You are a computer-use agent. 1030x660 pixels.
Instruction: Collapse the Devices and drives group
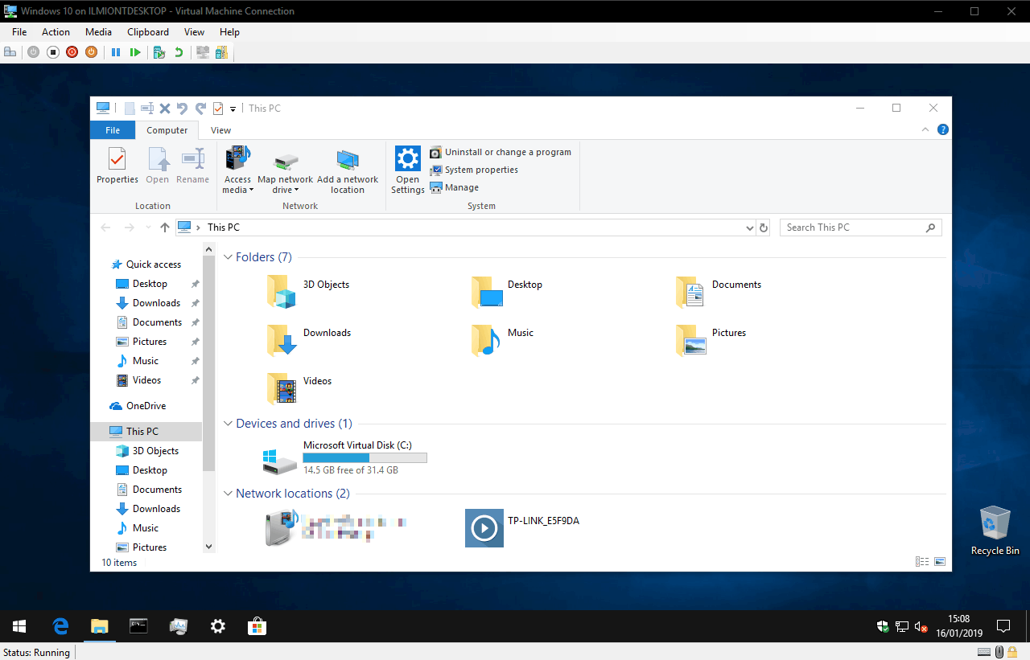228,424
